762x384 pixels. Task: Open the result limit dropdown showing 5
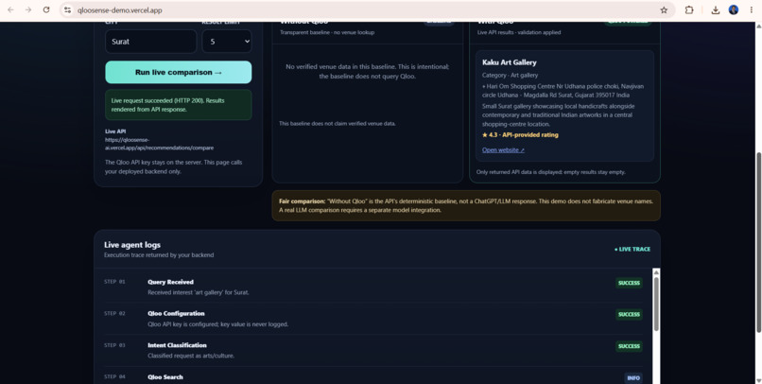coord(227,42)
